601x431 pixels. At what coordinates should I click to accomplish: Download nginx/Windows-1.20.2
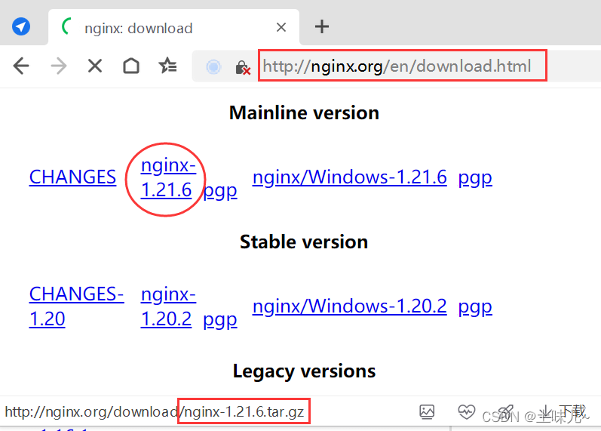click(x=349, y=306)
